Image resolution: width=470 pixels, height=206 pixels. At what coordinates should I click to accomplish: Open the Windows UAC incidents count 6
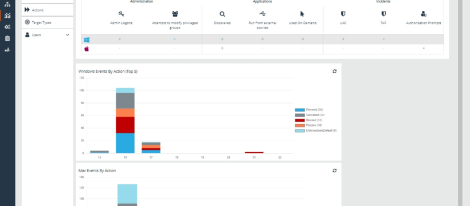pos(343,39)
